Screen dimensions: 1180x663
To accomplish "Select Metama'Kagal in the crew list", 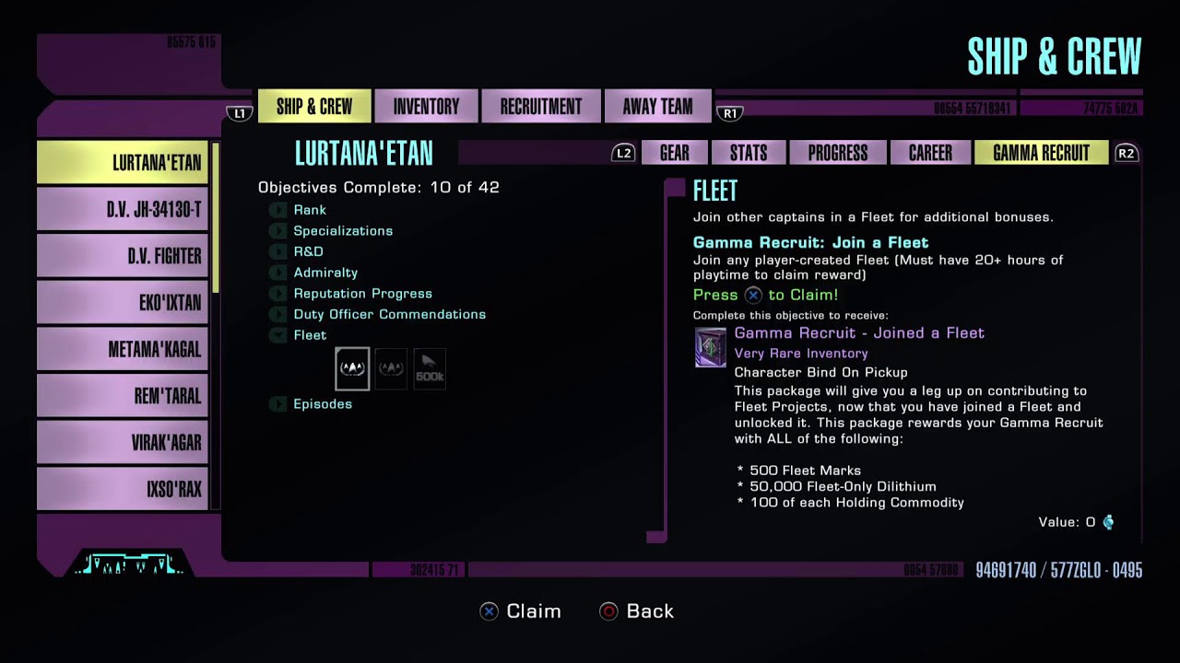I will (123, 349).
